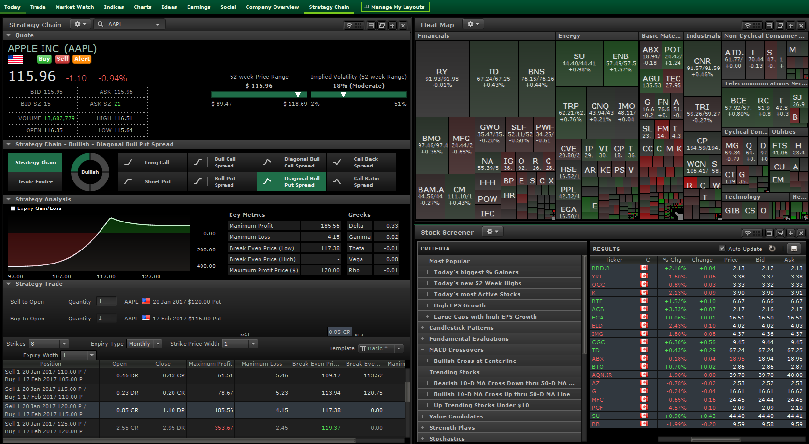Open the Company Overview tab
Image resolution: width=809 pixels, height=444 pixels.
pyautogui.click(x=273, y=7)
